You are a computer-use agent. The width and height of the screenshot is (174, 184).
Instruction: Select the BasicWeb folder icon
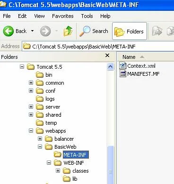pyautogui.click(x=49, y=147)
